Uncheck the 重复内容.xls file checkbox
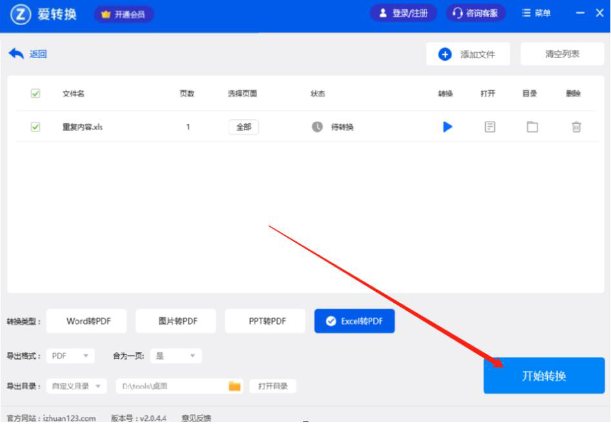 [35, 127]
